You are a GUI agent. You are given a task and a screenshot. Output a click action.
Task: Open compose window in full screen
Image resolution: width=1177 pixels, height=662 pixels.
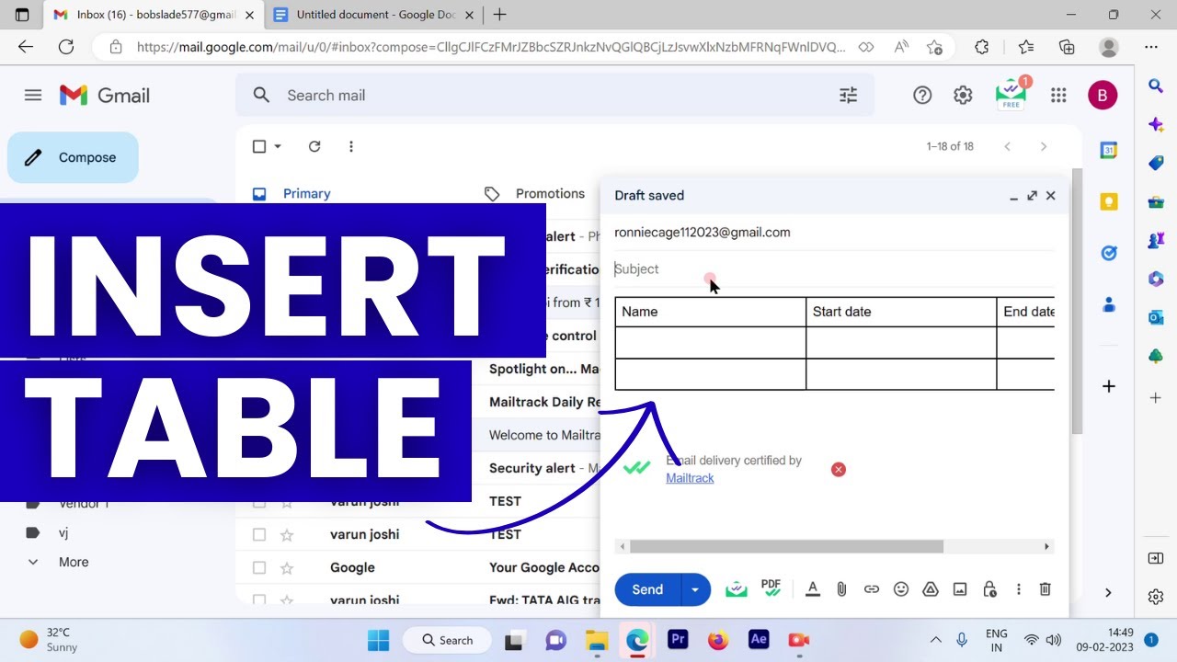pos(1032,195)
